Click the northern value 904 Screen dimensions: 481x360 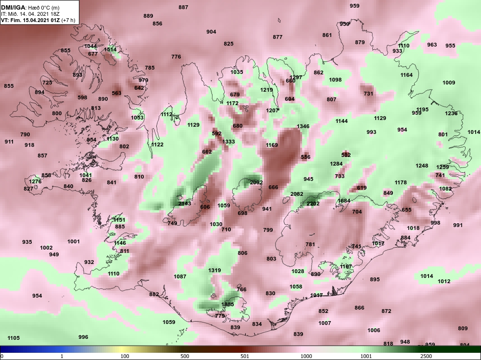pyautogui.click(x=211, y=32)
